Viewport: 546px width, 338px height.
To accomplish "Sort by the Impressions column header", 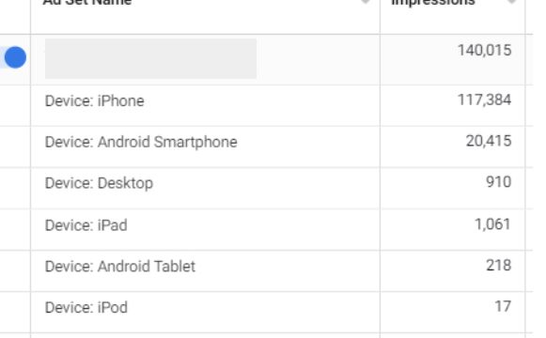I will [433, 2].
